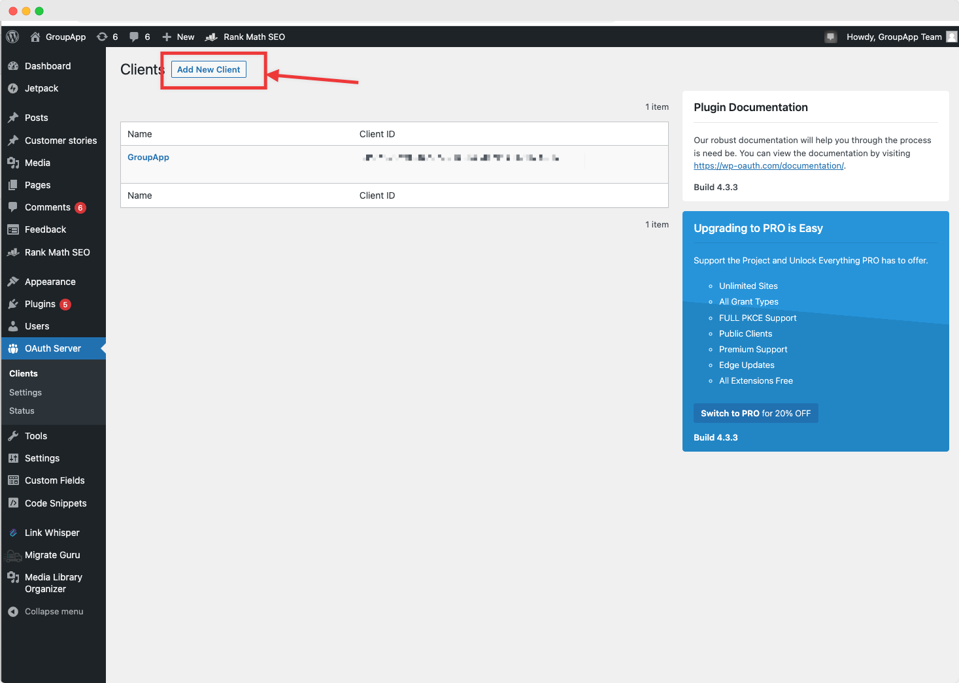Image resolution: width=959 pixels, height=683 pixels.
Task: Click the macOS green maximize window button
Action: click(x=39, y=11)
